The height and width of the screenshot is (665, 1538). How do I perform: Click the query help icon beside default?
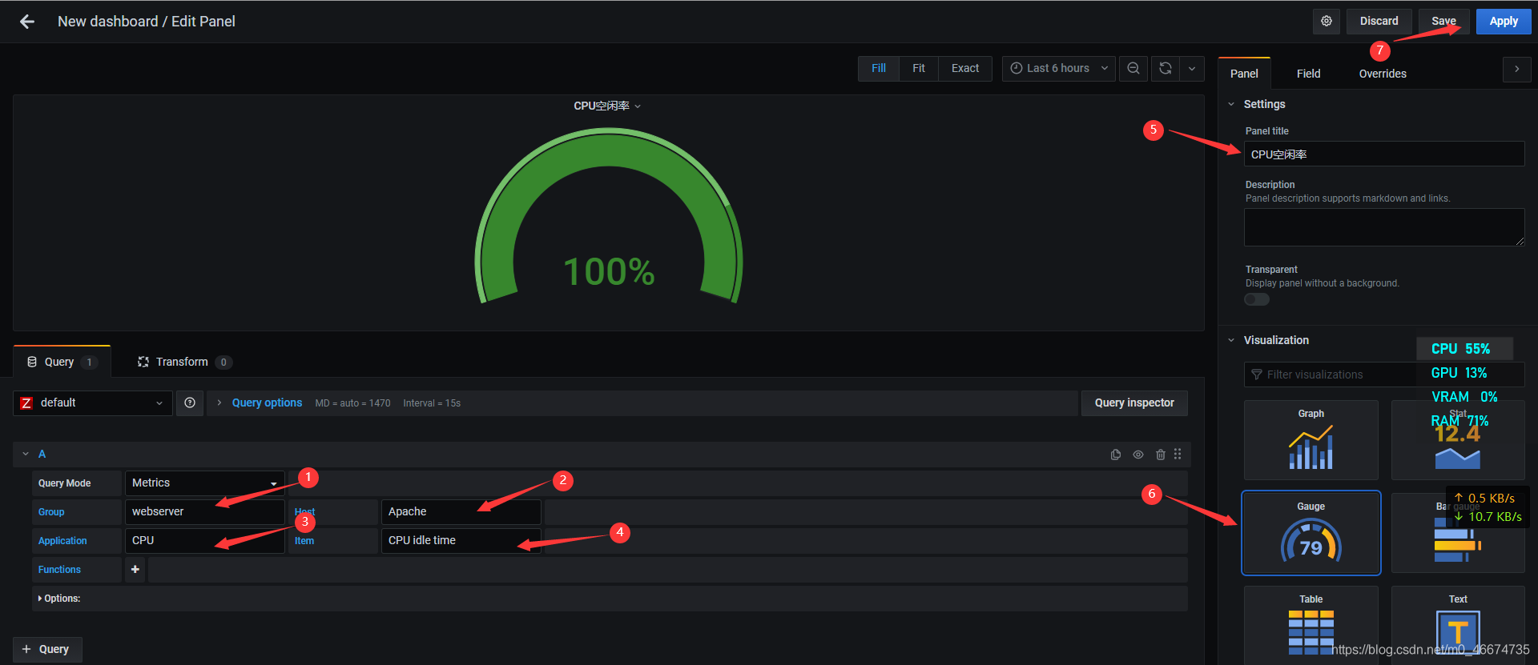click(x=190, y=403)
